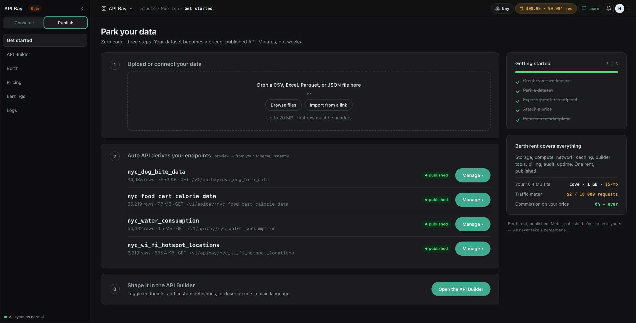Viewport: 636px width, 323px height.
Task: Open the Pricing sidebar item
Action: (x=45, y=82)
